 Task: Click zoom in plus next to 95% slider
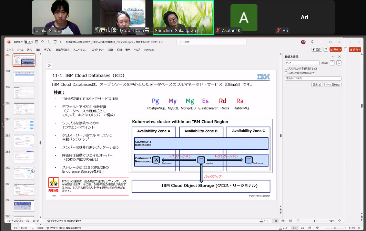coord(326,221)
